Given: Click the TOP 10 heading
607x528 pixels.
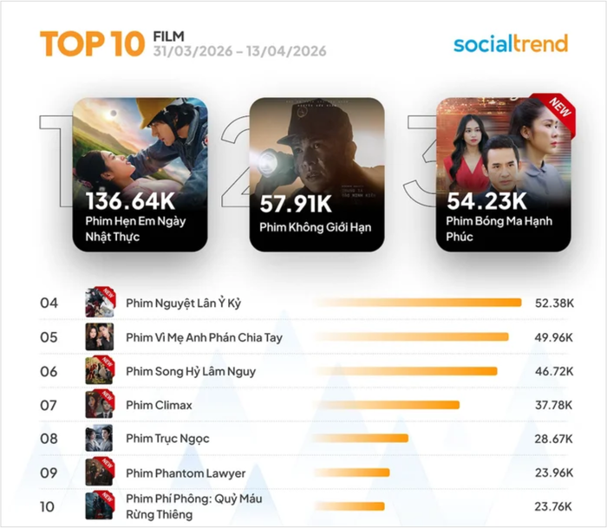Looking at the screenshot, I should [91, 44].
